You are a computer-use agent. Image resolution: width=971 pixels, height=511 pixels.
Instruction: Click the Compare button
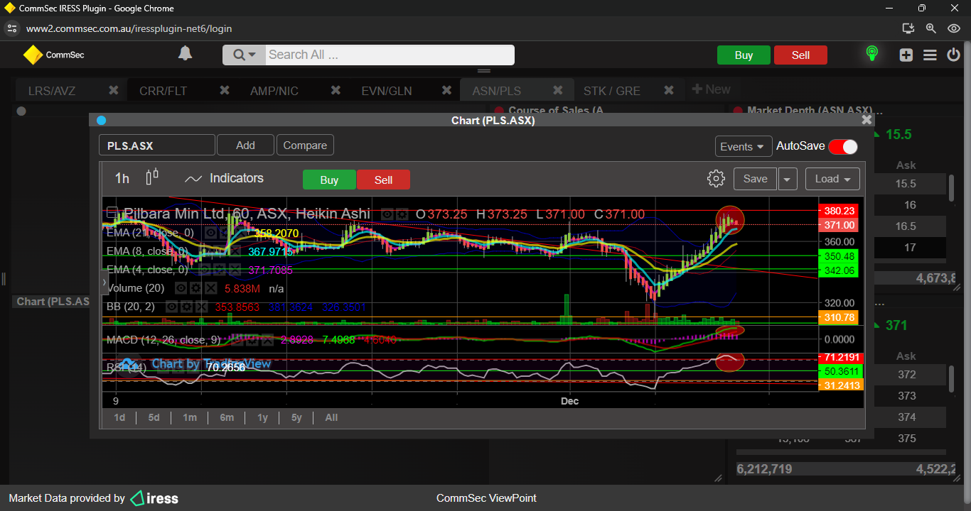[x=305, y=145]
